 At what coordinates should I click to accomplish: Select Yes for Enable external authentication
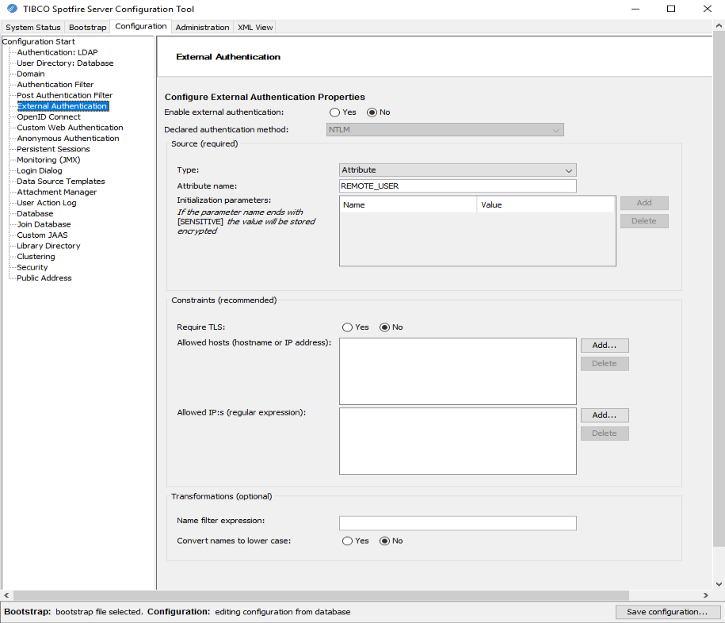[334, 113]
